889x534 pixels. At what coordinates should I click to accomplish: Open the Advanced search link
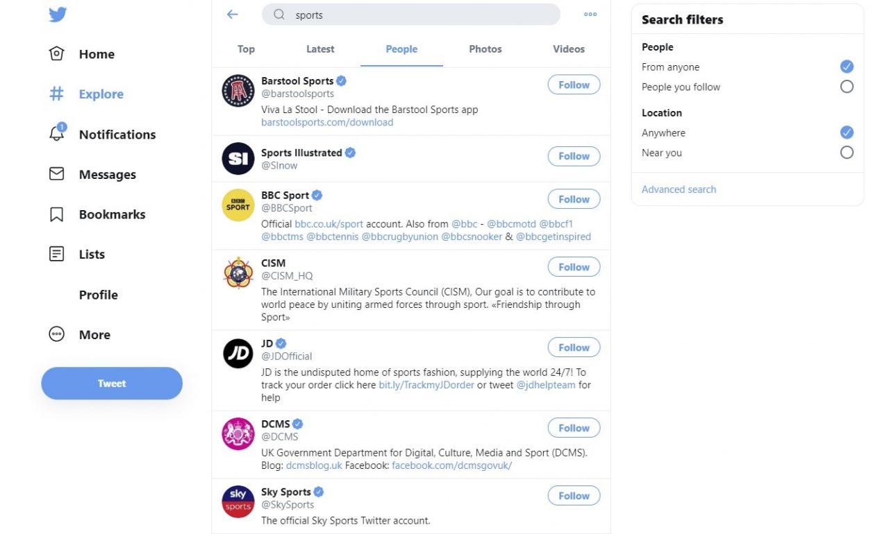coord(679,189)
